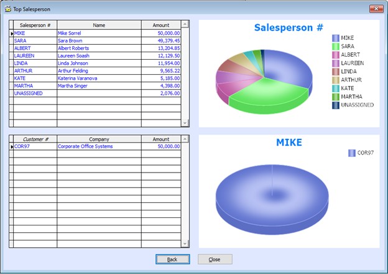Viewport: 388px width, 274px height.
Task: Select the COR97 customer row
Action: (x=35, y=147)
